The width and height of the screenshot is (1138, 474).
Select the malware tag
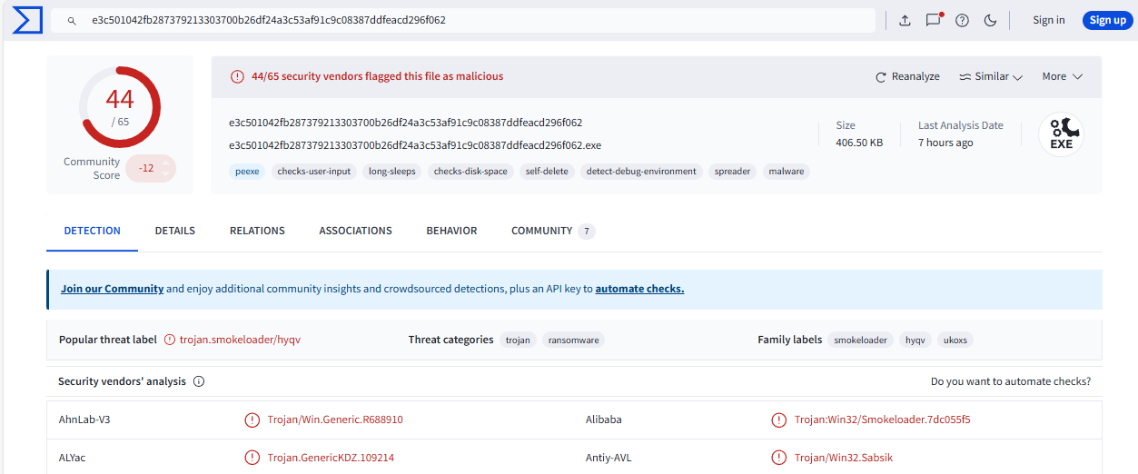[x=787, y=171]
